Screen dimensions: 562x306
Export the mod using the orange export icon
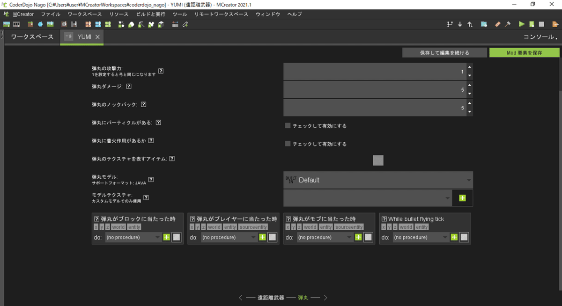(555, 24)
